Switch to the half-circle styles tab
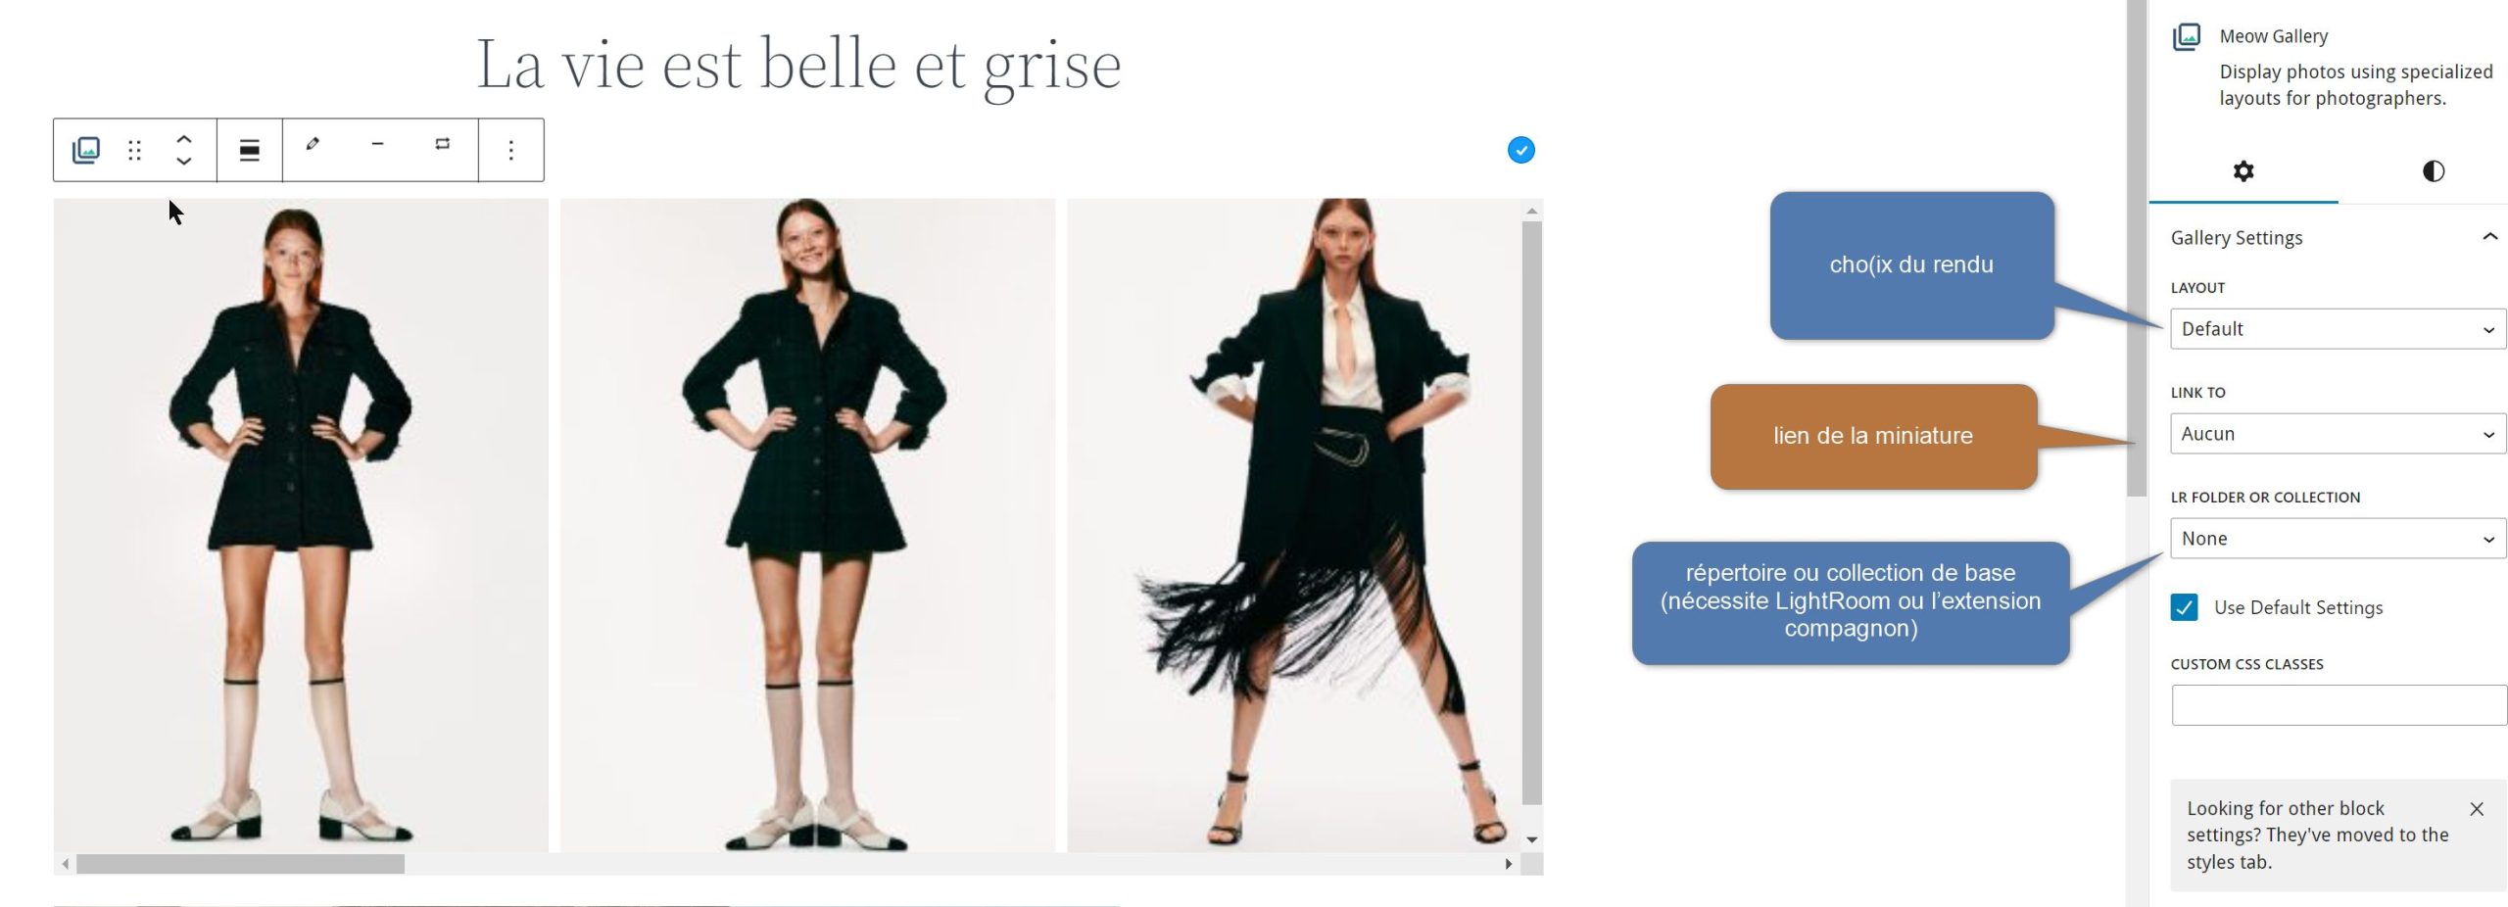 point(2433,171)
